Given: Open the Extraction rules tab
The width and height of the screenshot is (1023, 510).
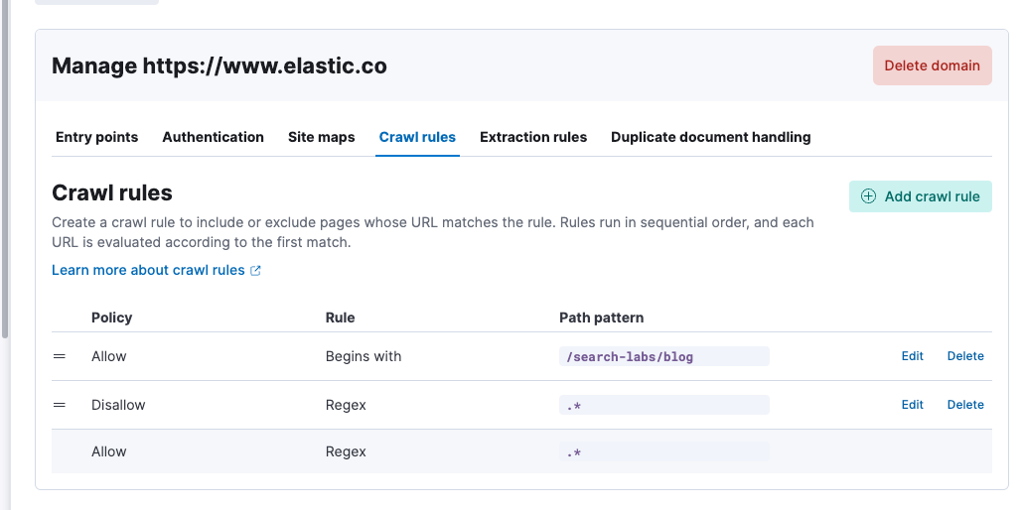Looking at the screenshot, I should click(x=533, y=137).
